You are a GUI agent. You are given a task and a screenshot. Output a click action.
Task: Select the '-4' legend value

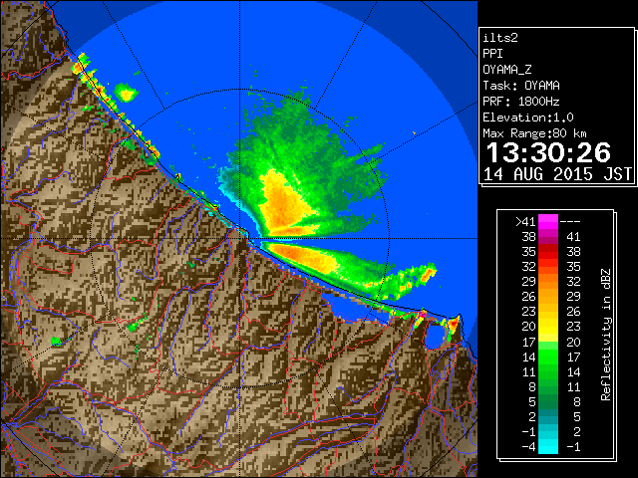528,447
